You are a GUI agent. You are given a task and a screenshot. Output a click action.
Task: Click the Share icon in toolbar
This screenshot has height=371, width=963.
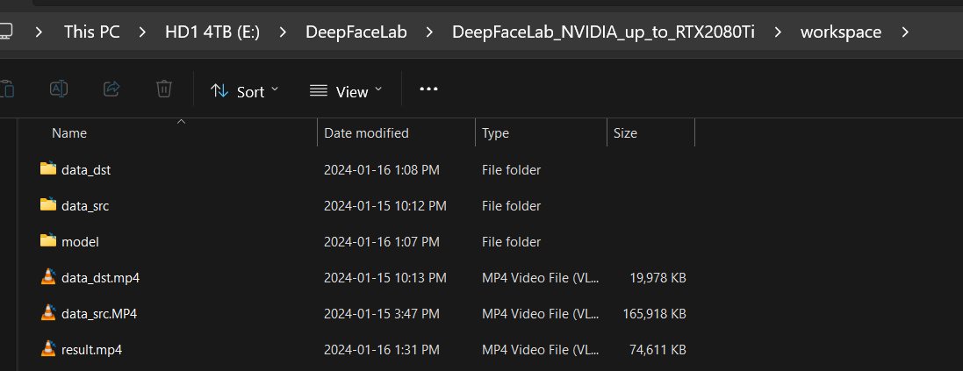pyautogui.click(x=111, y=89)
